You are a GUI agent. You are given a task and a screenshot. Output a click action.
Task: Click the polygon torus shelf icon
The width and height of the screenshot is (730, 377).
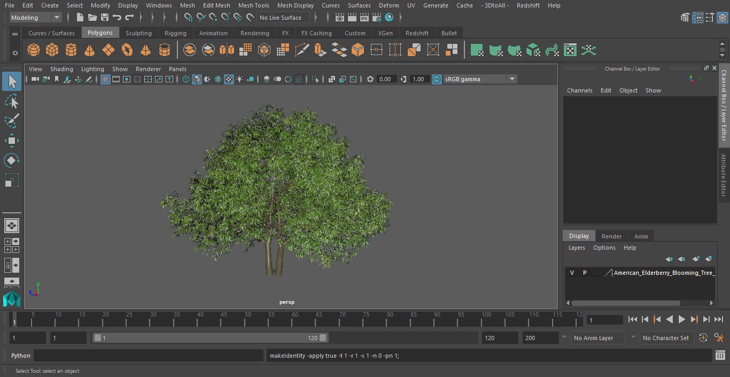point(127,50)
